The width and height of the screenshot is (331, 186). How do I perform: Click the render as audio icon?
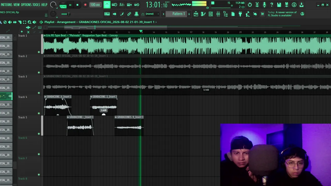(x=287, y=5)
